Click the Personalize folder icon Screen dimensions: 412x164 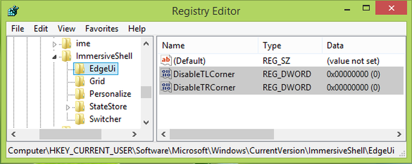pos(80,94)
